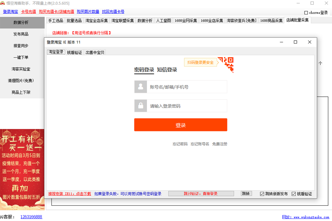Maximize the 登录淘宝 dialog window
The image size is (332, 221).
point(295,42)
